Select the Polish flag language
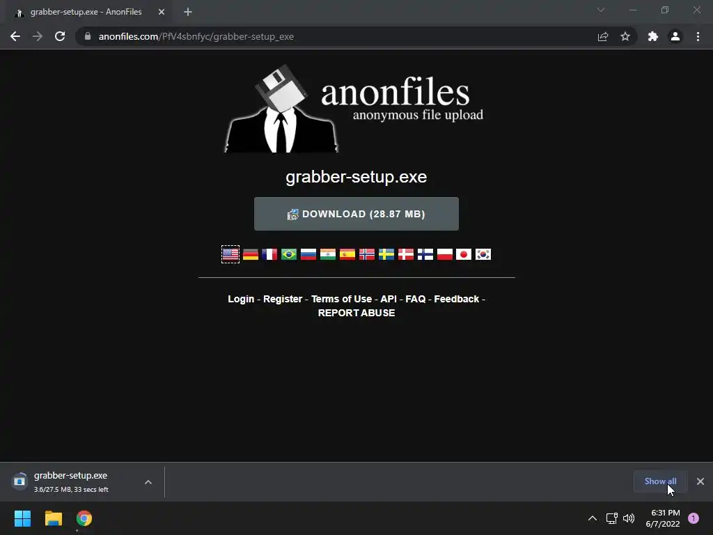The width and height of the screenshot is (713, 535). (x=445, y=254)
